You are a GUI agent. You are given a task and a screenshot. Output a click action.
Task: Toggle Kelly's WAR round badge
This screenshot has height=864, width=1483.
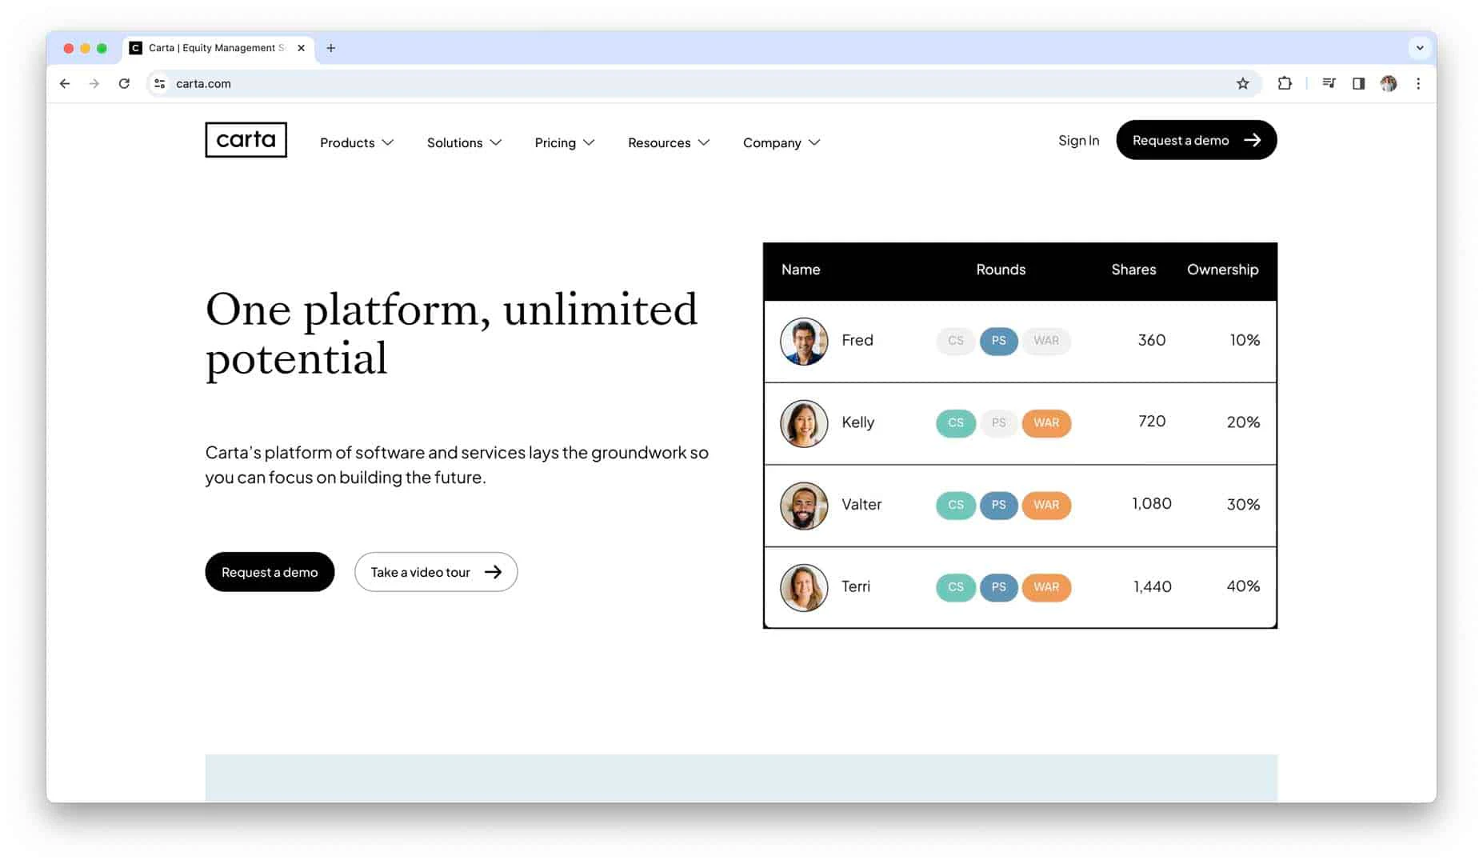pyautogui.click(x=1045, y=423)
